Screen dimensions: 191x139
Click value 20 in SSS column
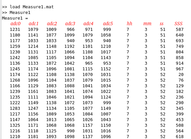point(181,75)
